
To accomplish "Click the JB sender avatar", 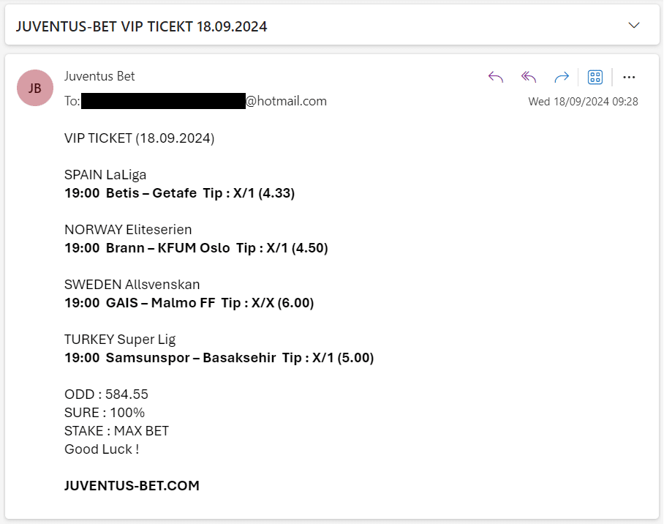I will pyautogui.click(x=35, y=88).
